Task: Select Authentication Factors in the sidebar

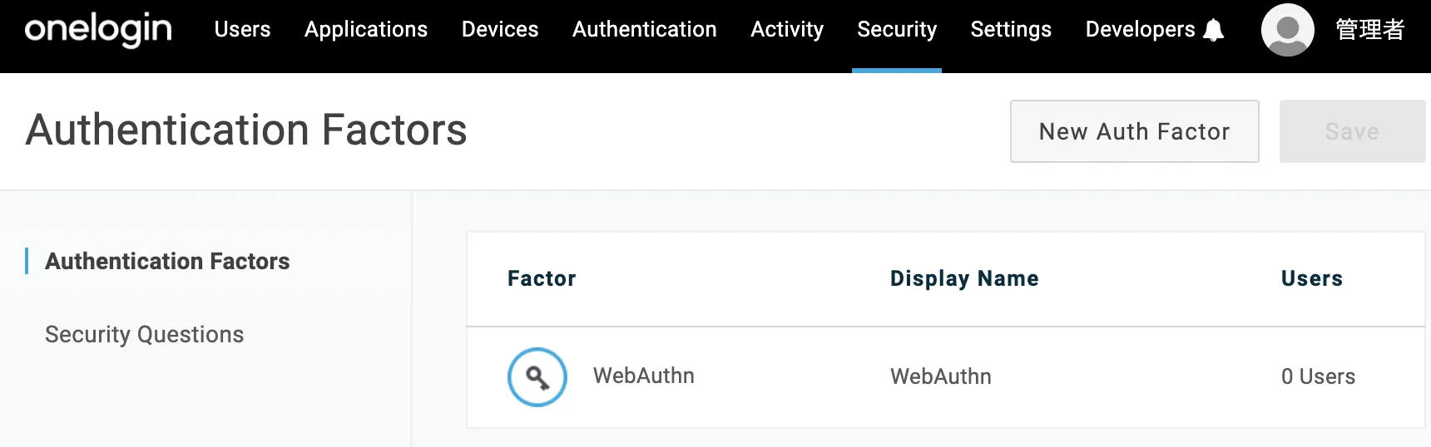Action: [x=167, y=261]
